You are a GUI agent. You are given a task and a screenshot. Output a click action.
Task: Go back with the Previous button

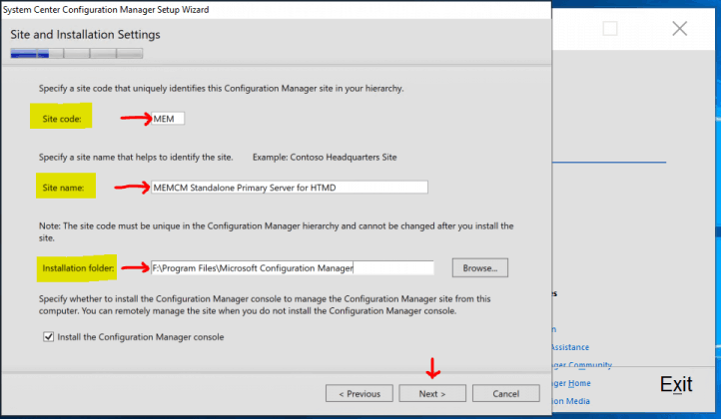point(360,394)
